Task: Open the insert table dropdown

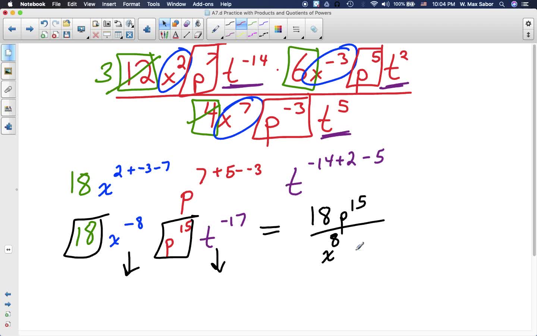Action: (118, 35)
